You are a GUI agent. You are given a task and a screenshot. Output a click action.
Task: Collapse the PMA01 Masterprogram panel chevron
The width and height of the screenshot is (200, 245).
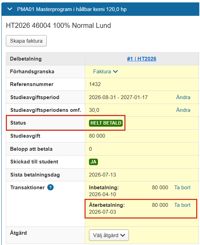click(10, 9)
